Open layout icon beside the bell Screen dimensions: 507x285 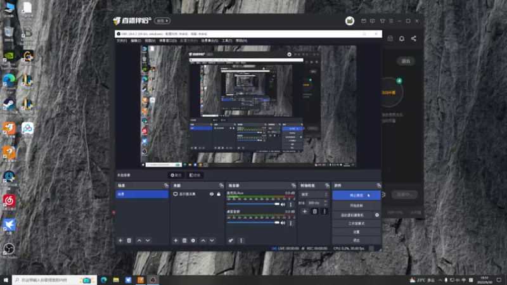click(390, 39)
